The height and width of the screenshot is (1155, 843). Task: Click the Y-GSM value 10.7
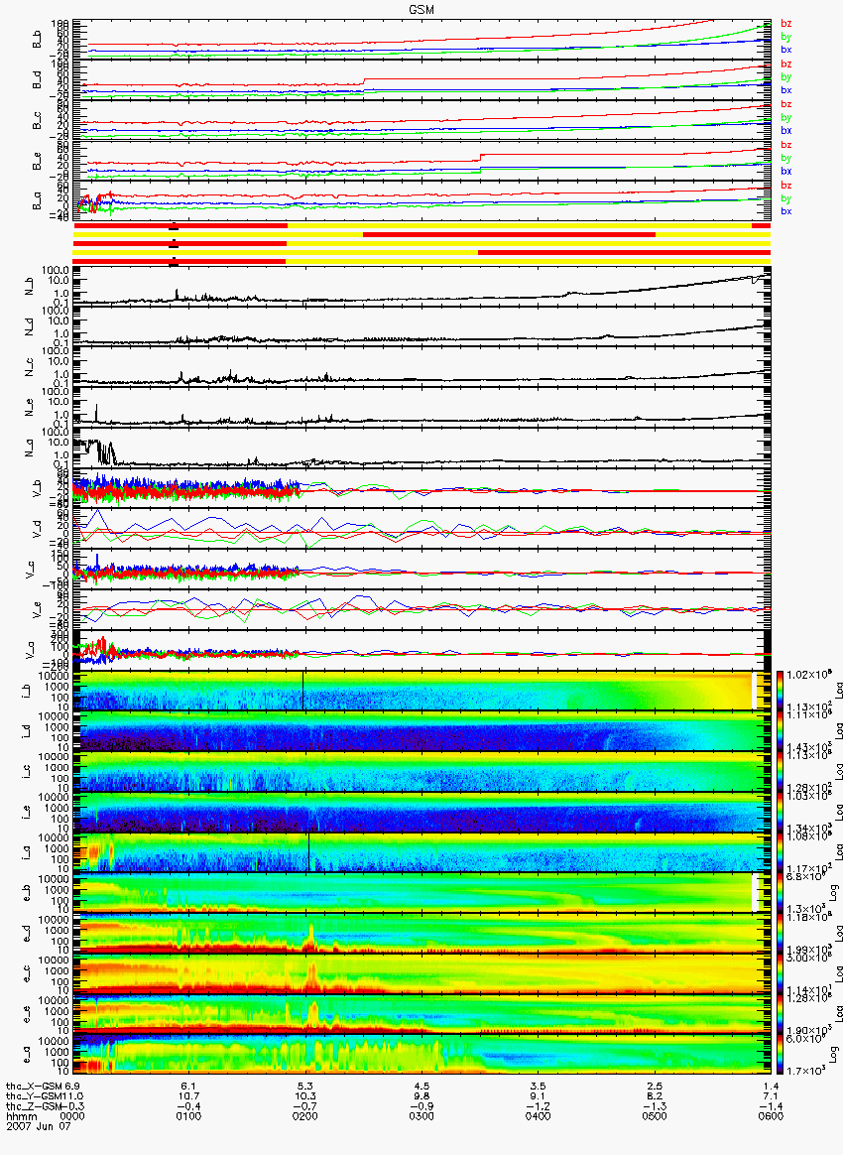(188, 1096)
